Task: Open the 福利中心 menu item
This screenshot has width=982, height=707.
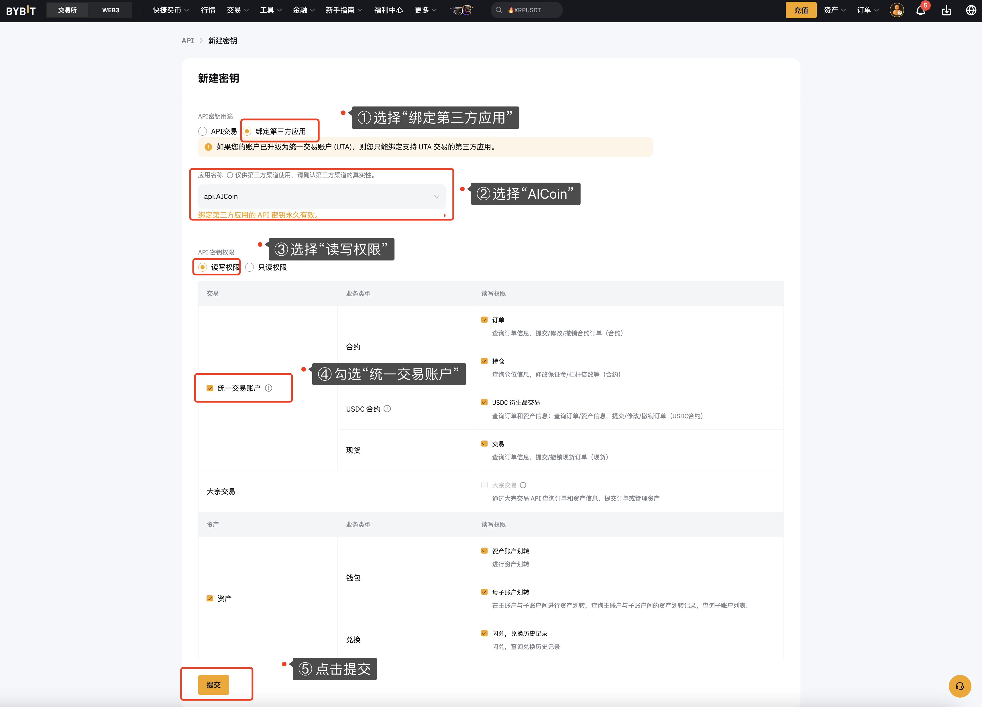Action: [x=388, y=10]
